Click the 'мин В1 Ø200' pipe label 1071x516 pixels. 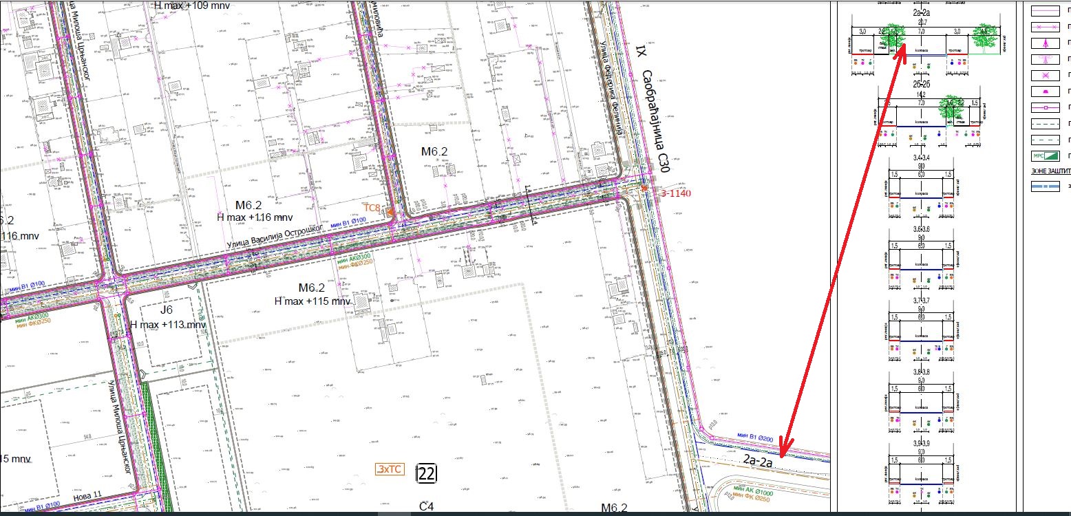(x=756, y=437)
